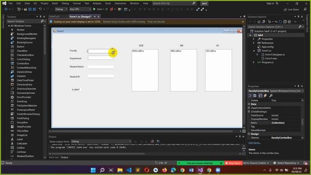
Task: Click Toggle Word Wrap in Output toolbar
Action: tap(158, 141)
